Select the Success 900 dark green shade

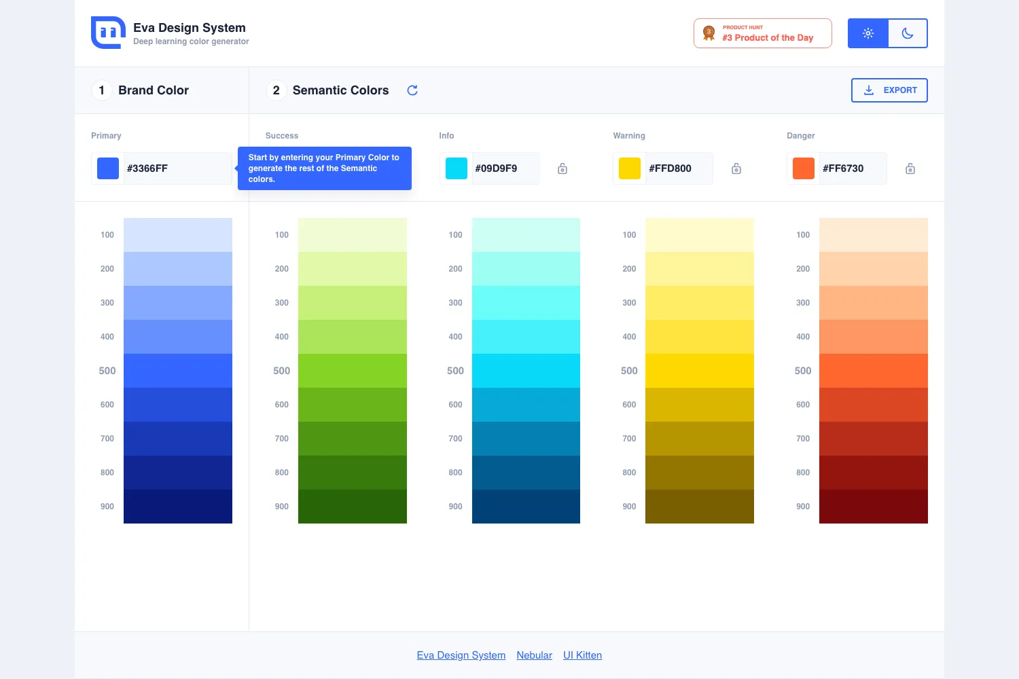[x=353, y=507]
